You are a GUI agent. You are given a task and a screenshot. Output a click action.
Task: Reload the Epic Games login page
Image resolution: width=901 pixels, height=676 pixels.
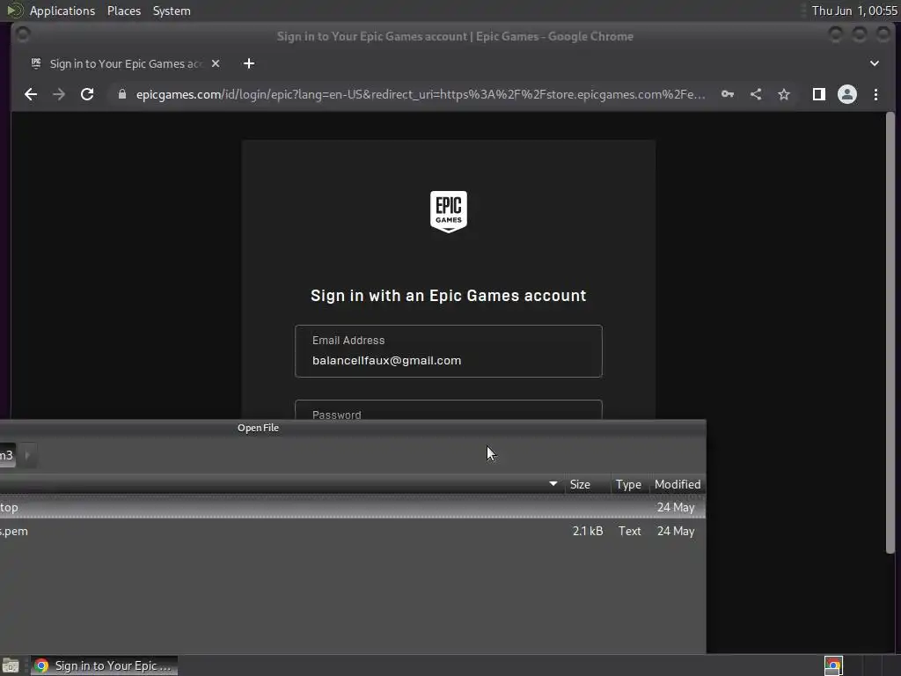tap(87, 94)
